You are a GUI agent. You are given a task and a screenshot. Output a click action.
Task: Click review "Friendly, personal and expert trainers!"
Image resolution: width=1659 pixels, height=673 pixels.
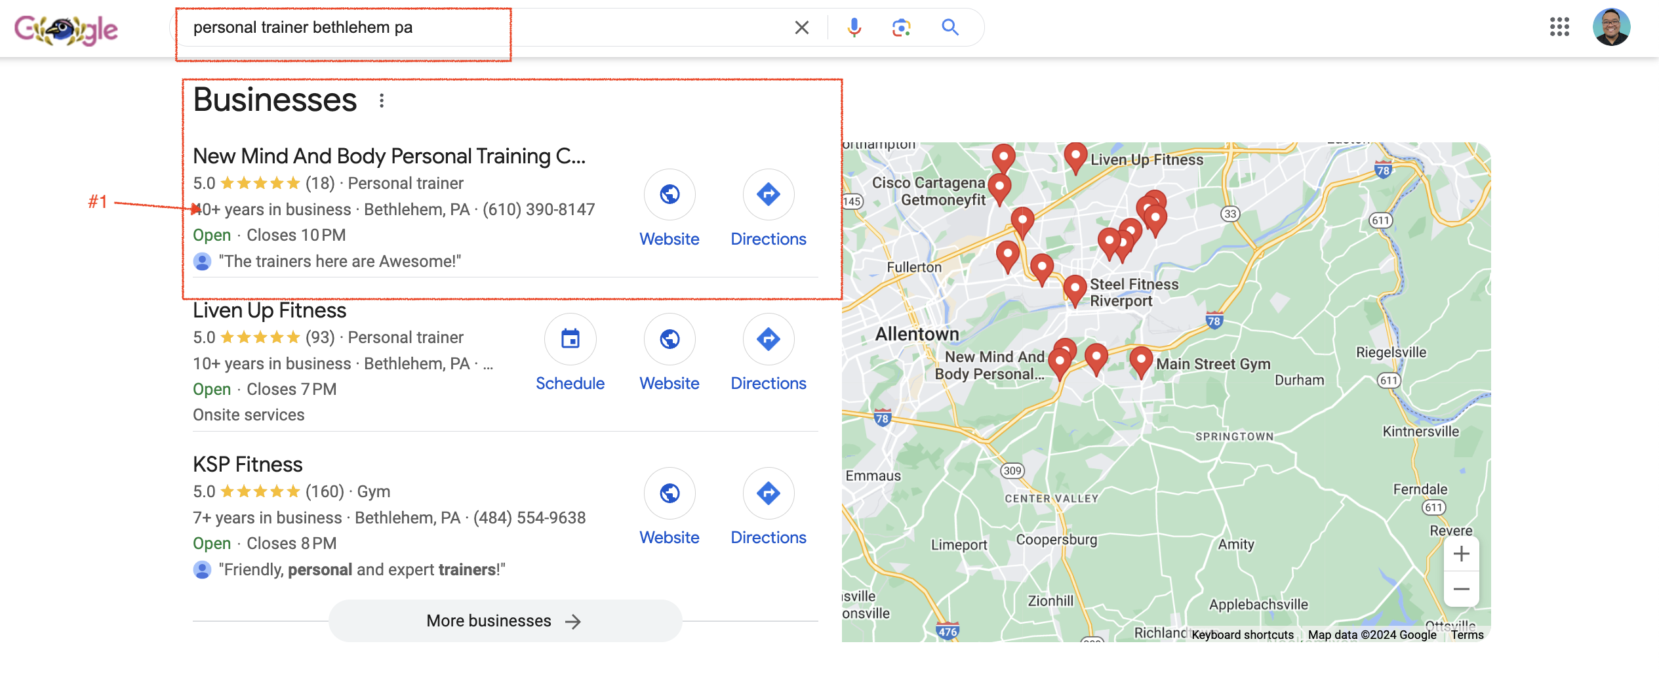[362, 569]
